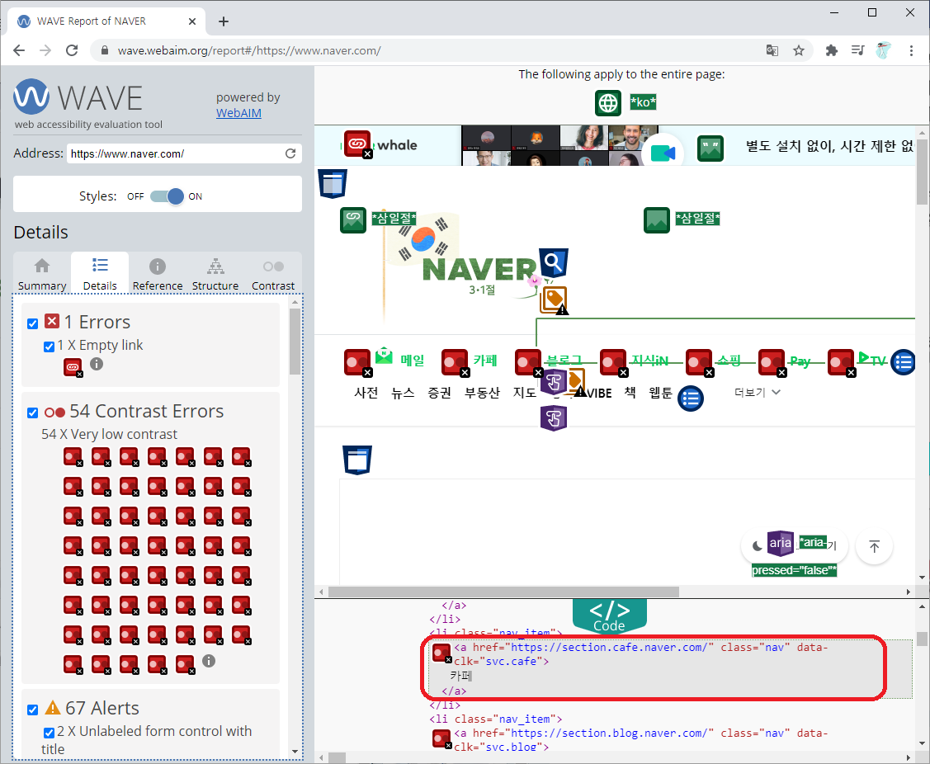The height and width of the screenshot is (764, 930).
Task: Click the alert tag icon below NAVER logo
Action: (554, 300)
